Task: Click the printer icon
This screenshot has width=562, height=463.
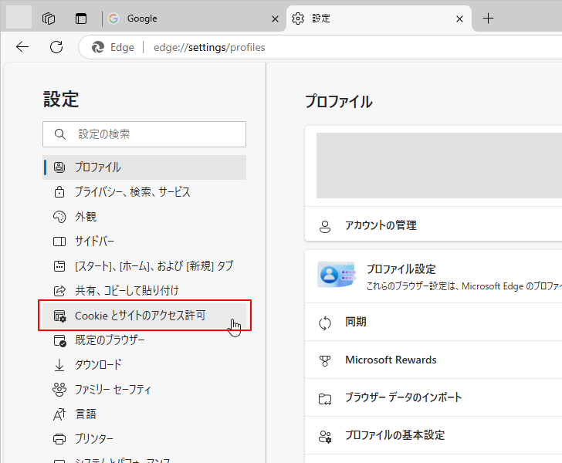Action: tap(59, 439)
